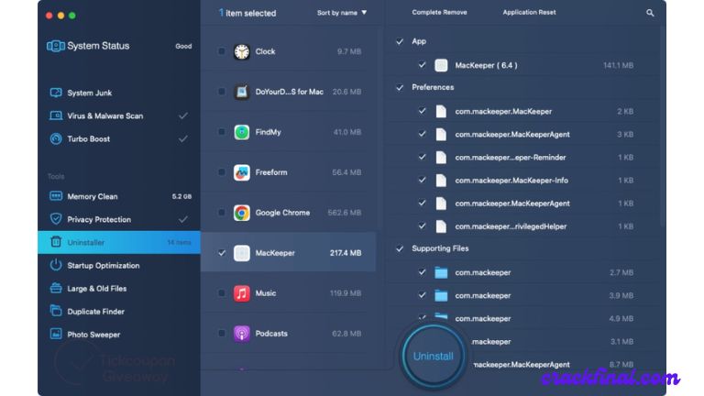Image resolution: width=704 pixels, height=396 pixels.
Task: Select Clock app icon in list
Action: 242,51
